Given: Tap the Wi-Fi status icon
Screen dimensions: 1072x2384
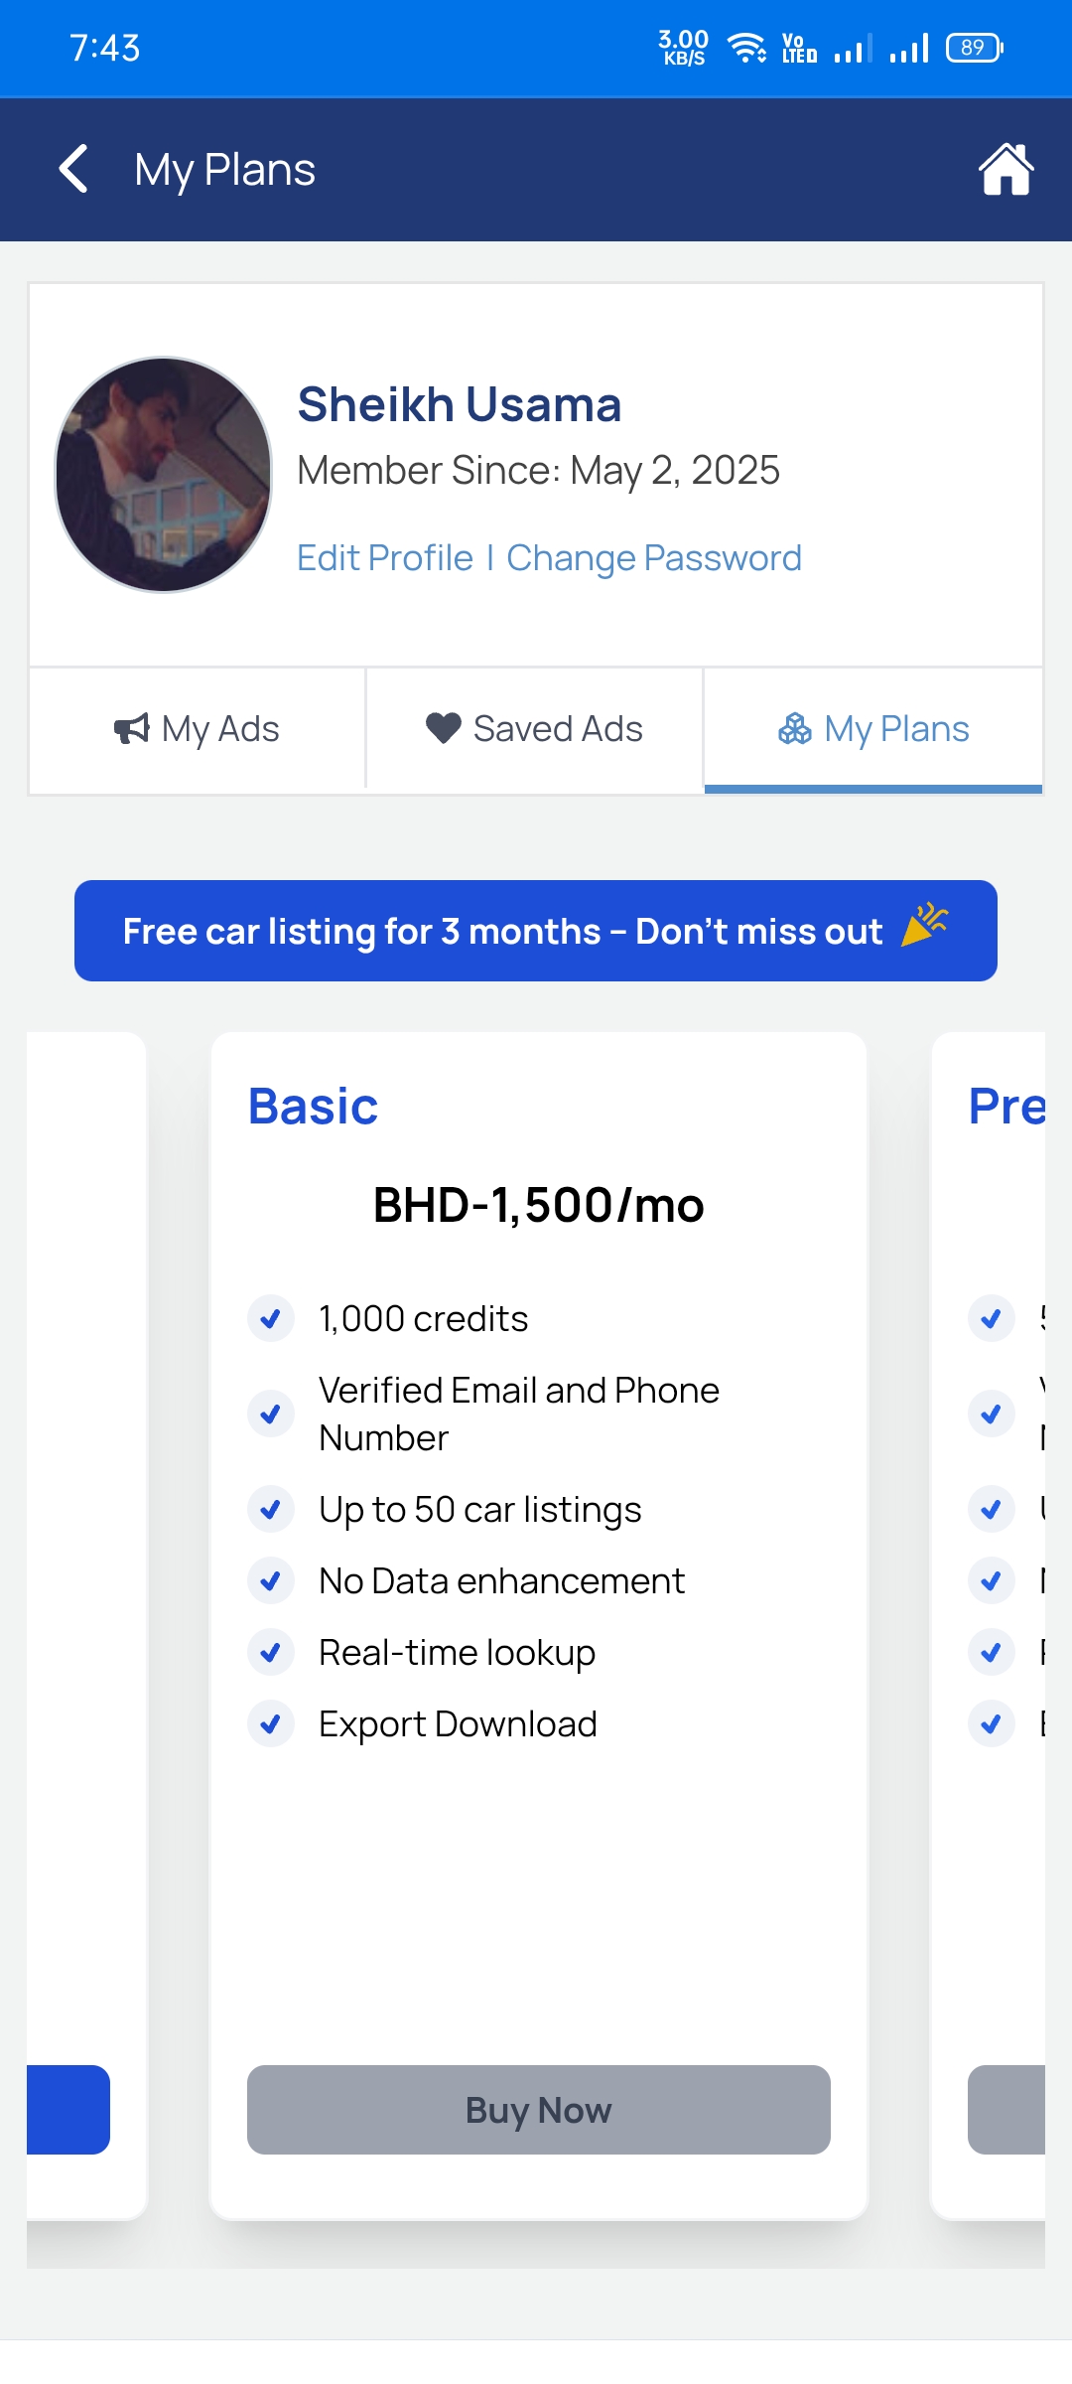Looking at the screenshot, I should pos(746,48).
